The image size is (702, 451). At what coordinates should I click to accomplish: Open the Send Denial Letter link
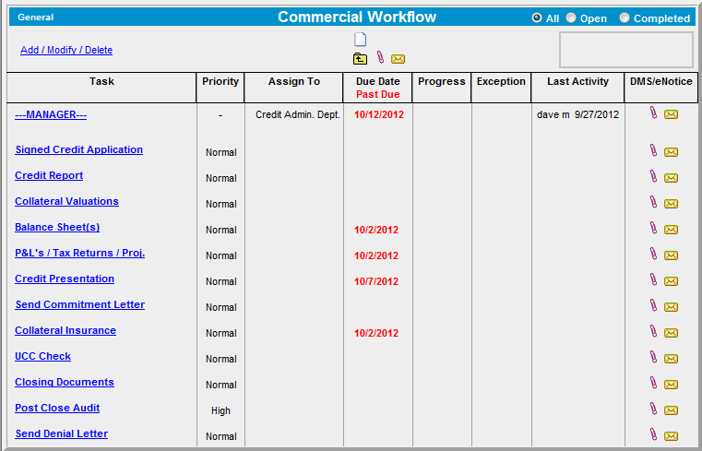[x=62, y=434]
